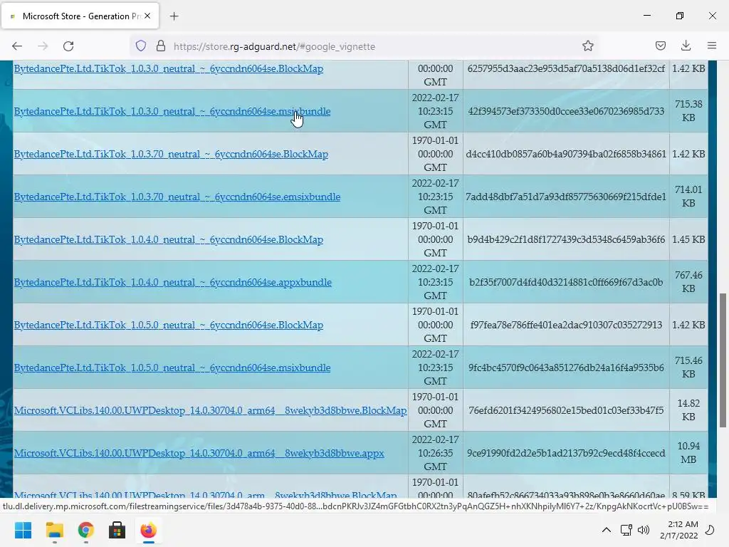This screenshot has height=547, width=729.
Task: Download VCLibs arm64 appx file
Action: pos(199,454)
